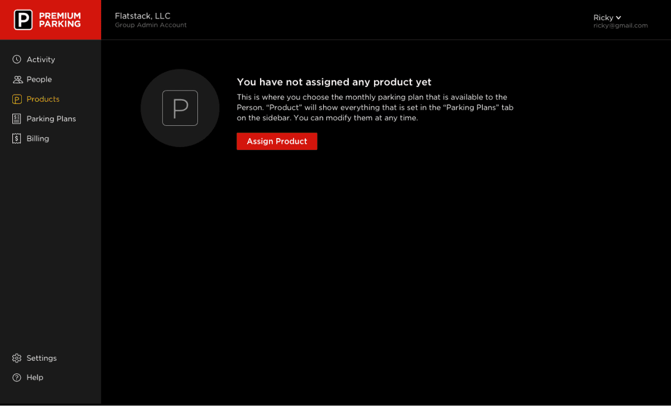Click the Settings gear icon
Viewport: 671px width, 406px height.
coord(17,358)
